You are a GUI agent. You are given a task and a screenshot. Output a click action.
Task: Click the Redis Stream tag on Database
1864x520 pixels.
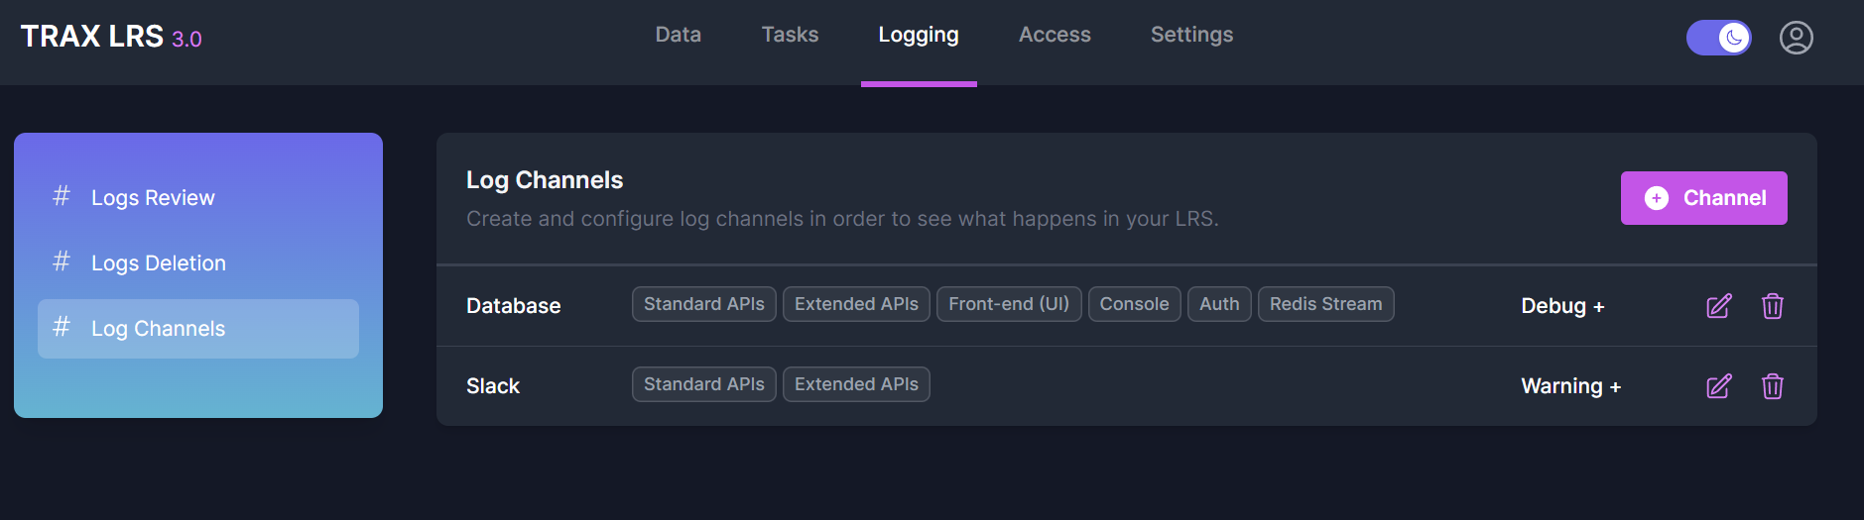[x=1324, y=304]
